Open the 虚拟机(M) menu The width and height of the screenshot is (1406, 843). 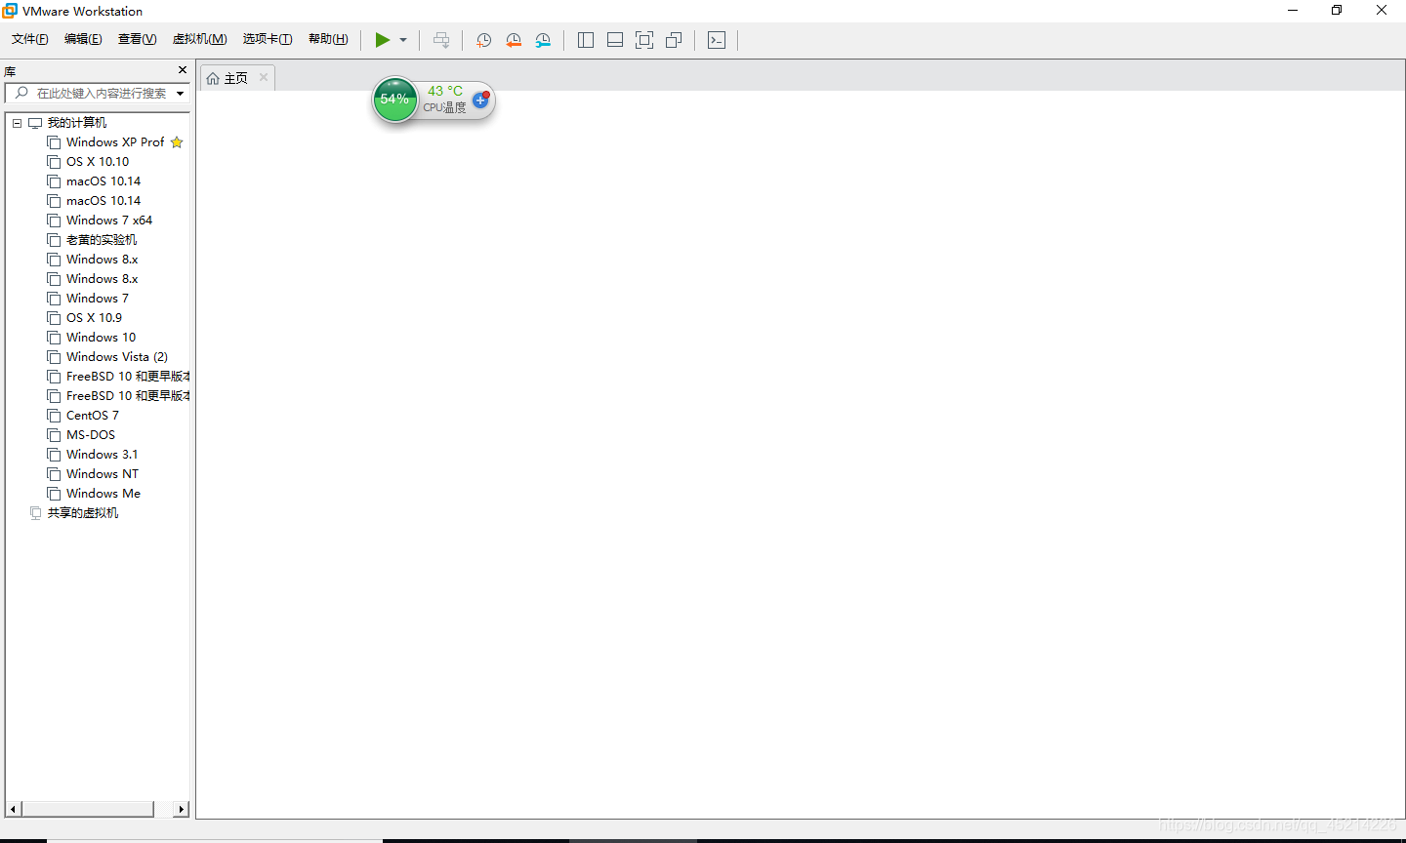click(199, 39)
